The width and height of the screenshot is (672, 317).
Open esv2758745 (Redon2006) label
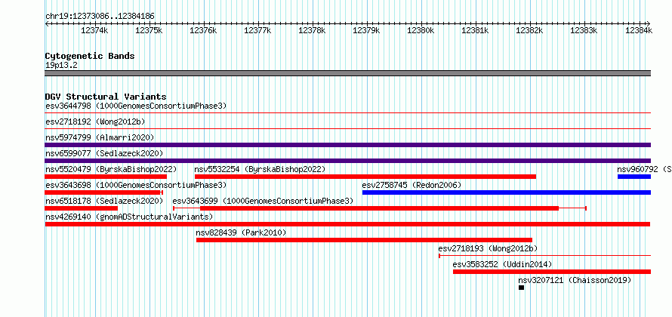tap(412, 185)
